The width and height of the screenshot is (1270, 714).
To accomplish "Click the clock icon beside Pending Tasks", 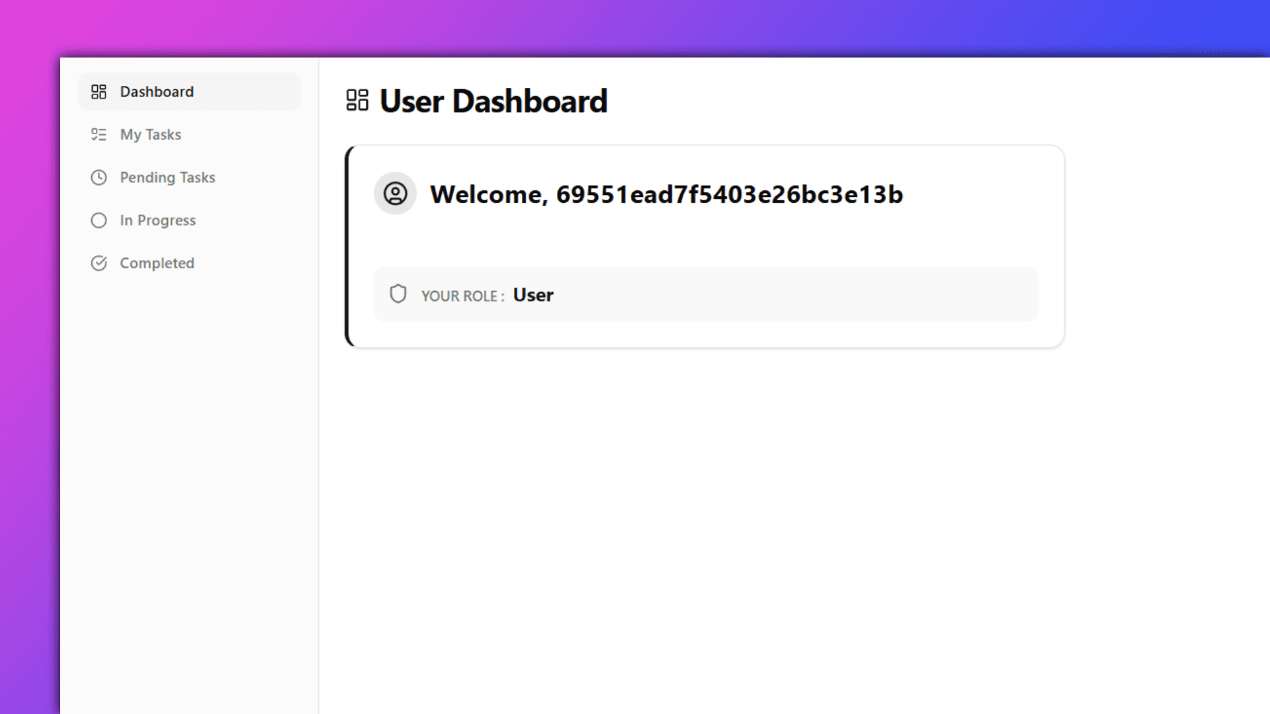I will point(99,177).
